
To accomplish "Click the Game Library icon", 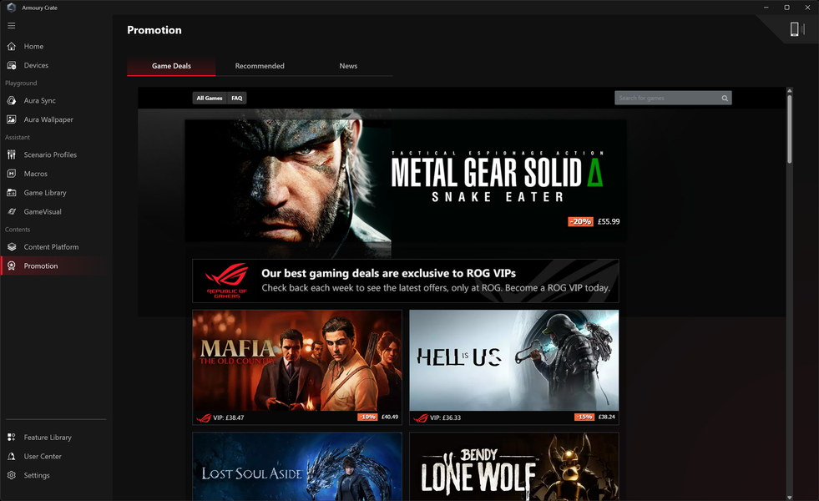I will coord(12,193).
